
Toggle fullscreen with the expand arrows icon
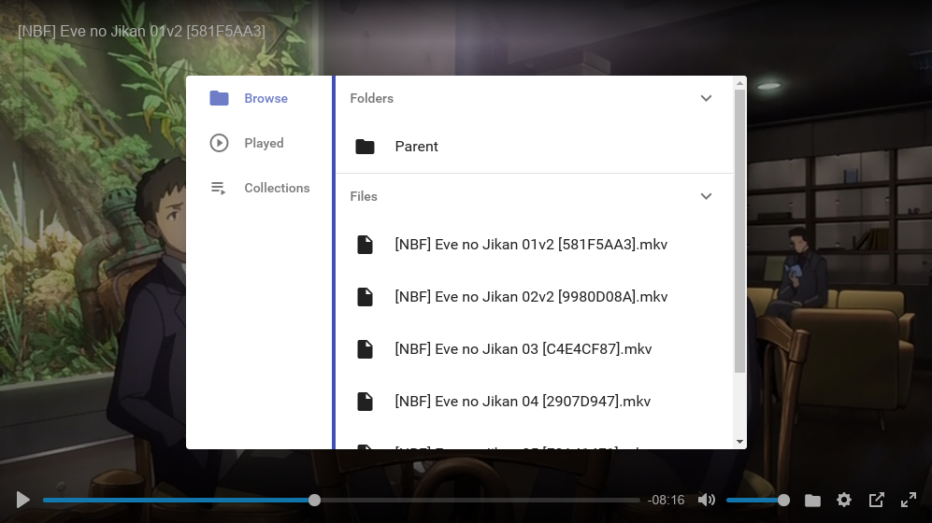(909, 500)
